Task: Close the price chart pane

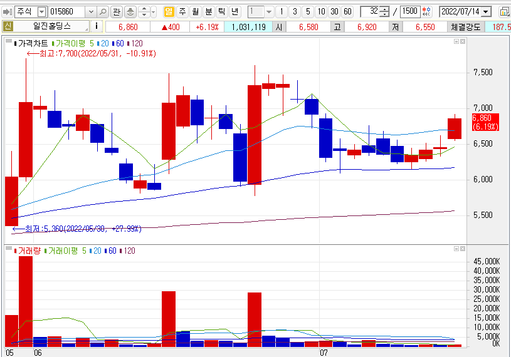Action: 463,41
